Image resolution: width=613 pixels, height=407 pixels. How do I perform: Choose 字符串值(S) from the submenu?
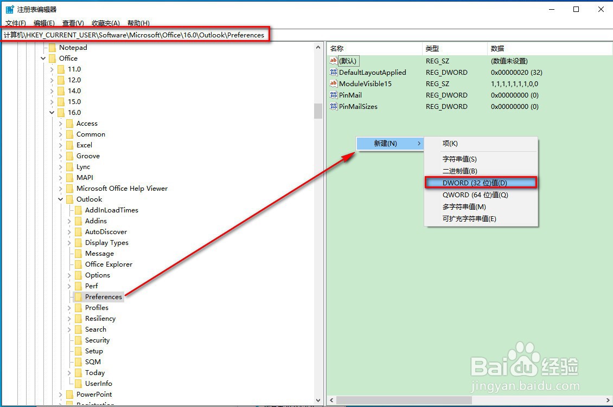coord(481,159)
